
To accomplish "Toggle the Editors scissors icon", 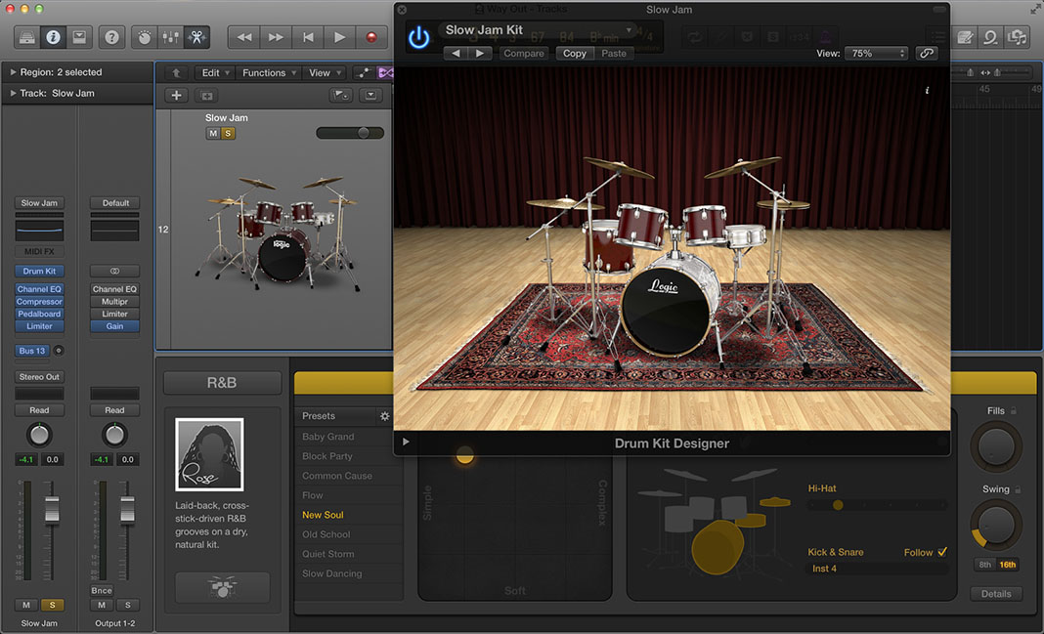I will (x=196, y=37).
